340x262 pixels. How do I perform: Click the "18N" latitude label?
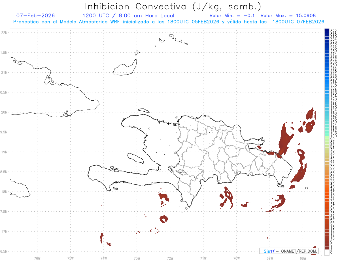[x=4, y=192]
